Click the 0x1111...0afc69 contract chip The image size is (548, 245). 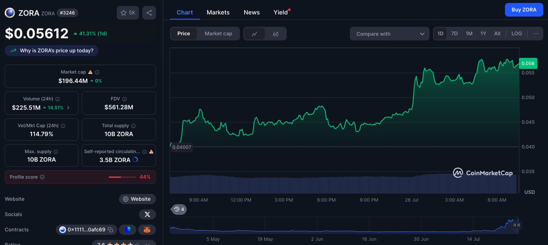click(x=86, y=229)
